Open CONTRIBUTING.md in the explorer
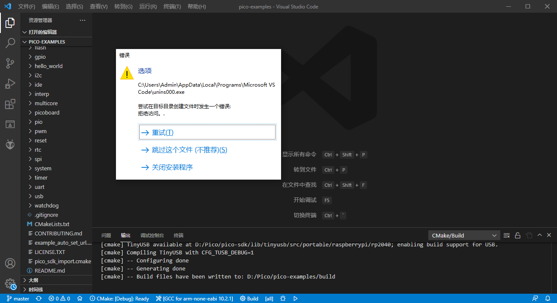This screenshot has width=557, height=303. coord(56,233)
